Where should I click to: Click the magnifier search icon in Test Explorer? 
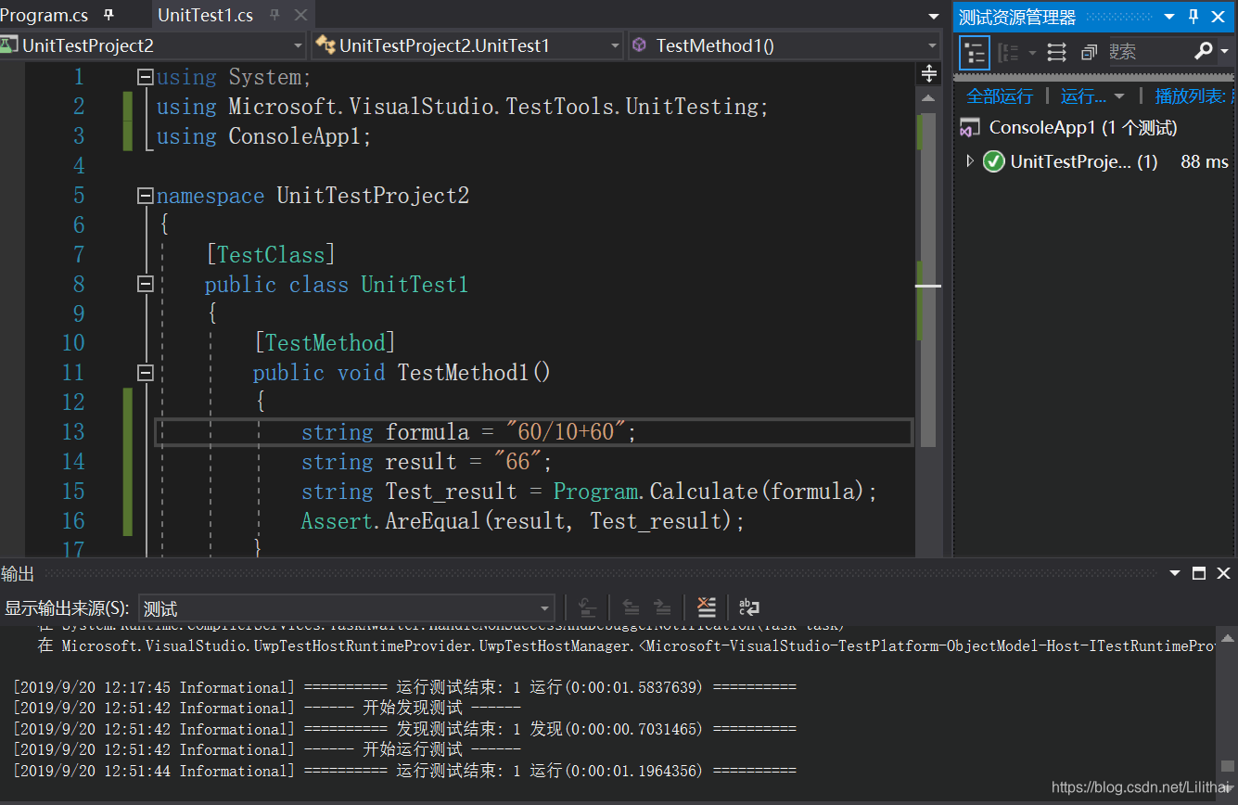(1203, 51)
